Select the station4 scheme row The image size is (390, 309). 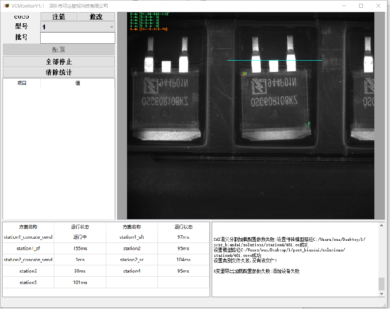tap(131, 271)
